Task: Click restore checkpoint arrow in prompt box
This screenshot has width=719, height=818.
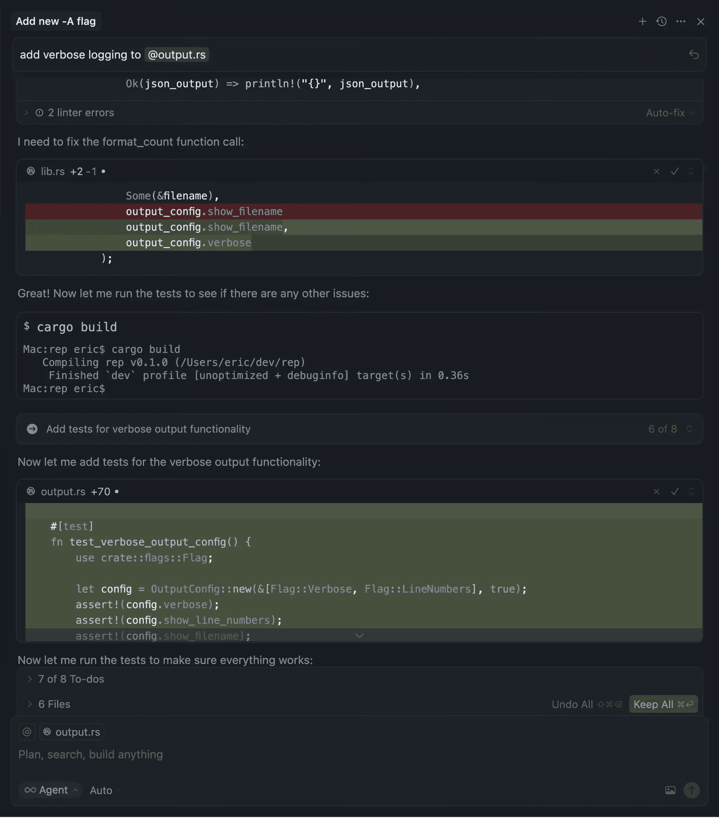Action: tap(694, 54)
